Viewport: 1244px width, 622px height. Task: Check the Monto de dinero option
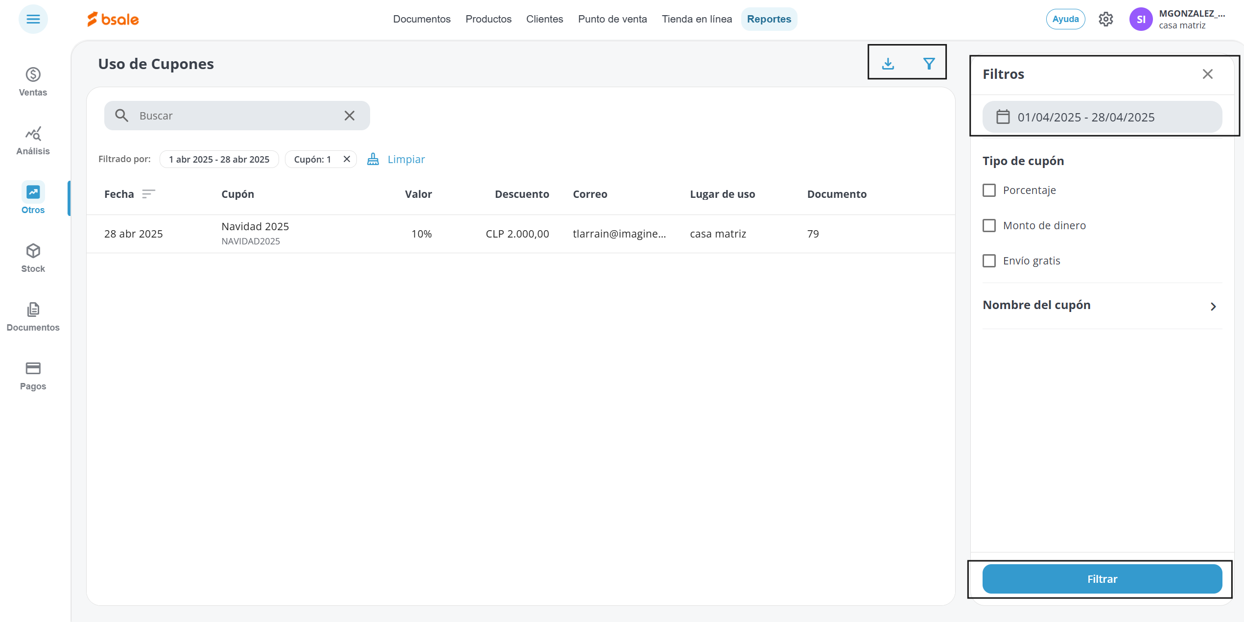tap(989, 225)
